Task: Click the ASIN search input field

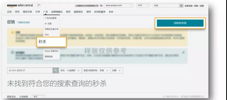Action: pyautogui.click(x=30, y=70)
